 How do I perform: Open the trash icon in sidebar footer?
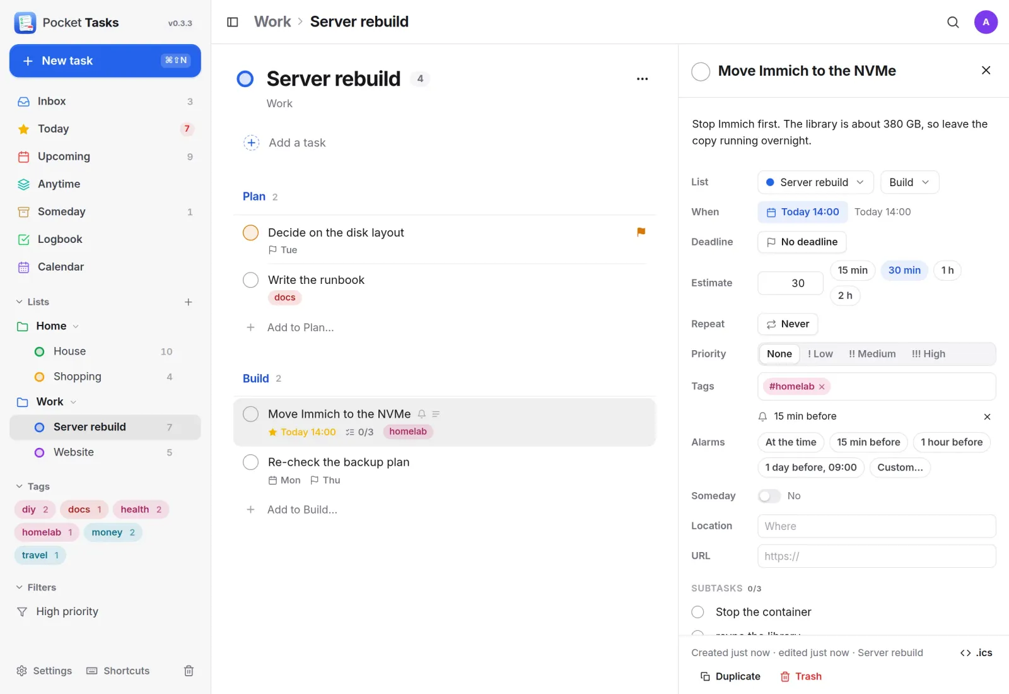pyautogui.click(x=189, y=671)
